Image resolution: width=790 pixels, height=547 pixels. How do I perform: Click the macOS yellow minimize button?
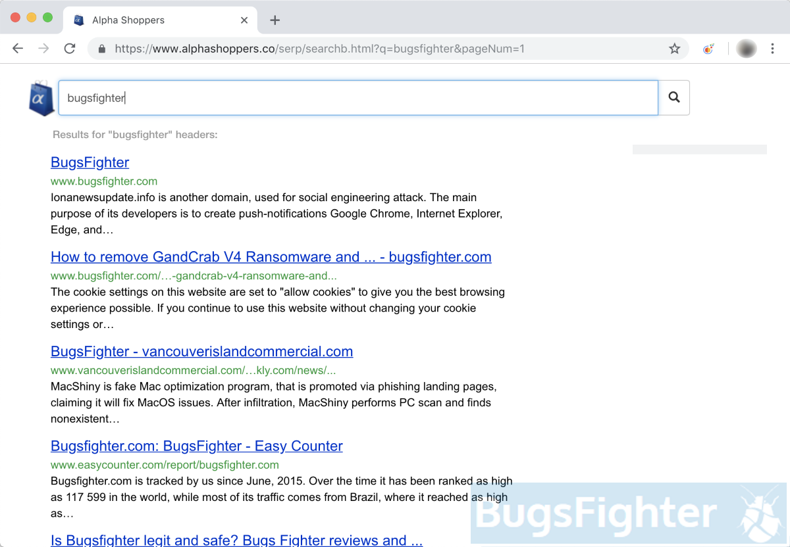[32, 18]
